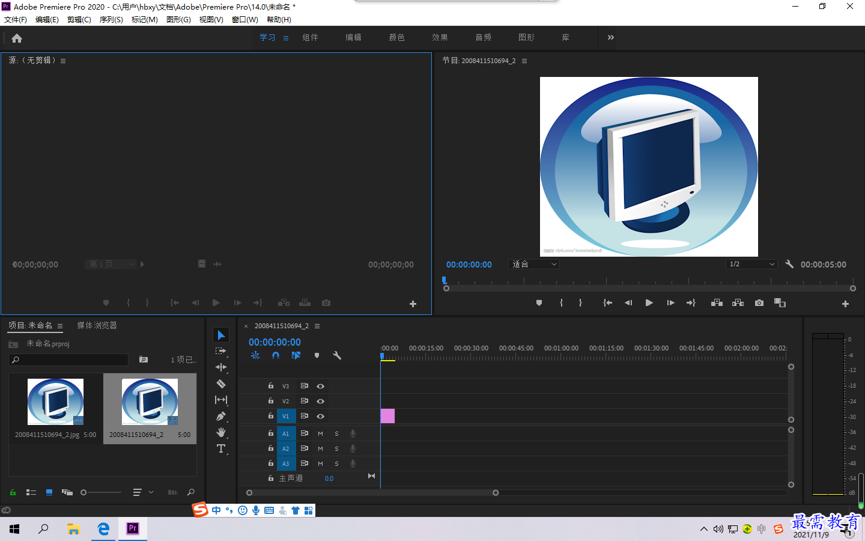Select the Track Select Forward tool
Image resolution: width=865 pixels, height=541 pixels.
(221, 351)
